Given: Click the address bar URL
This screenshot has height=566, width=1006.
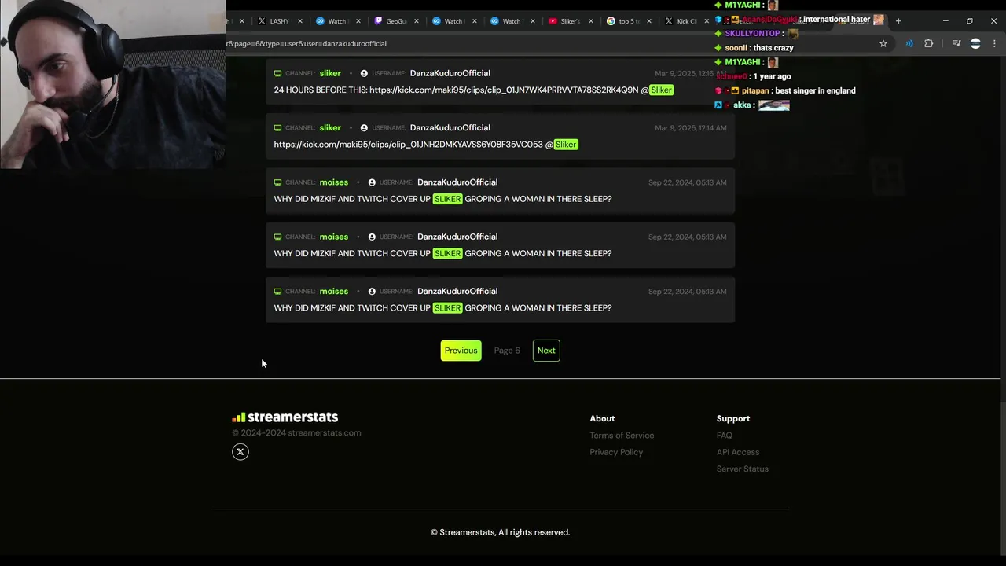Looking at the screenshot, I should pos(307,44).
